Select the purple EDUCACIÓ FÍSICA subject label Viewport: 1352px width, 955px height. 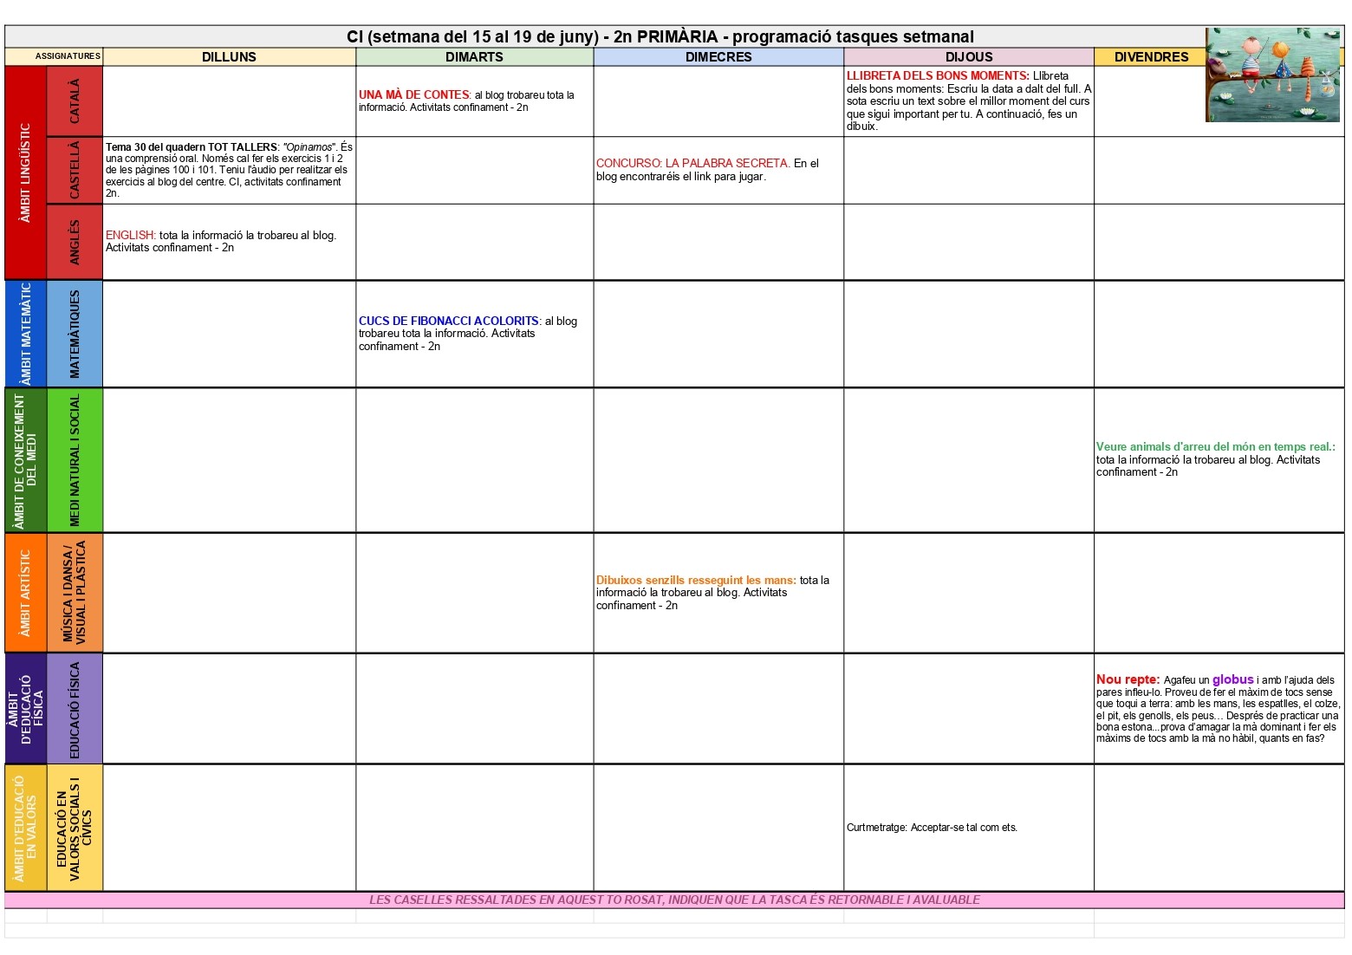75,709
